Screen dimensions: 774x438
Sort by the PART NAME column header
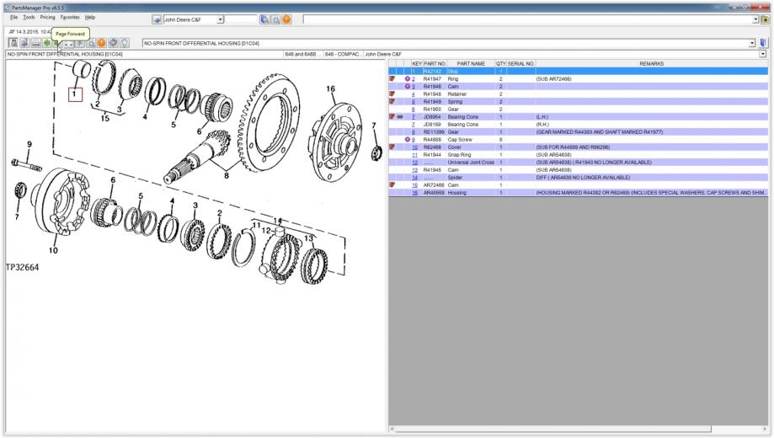point(471,64)
